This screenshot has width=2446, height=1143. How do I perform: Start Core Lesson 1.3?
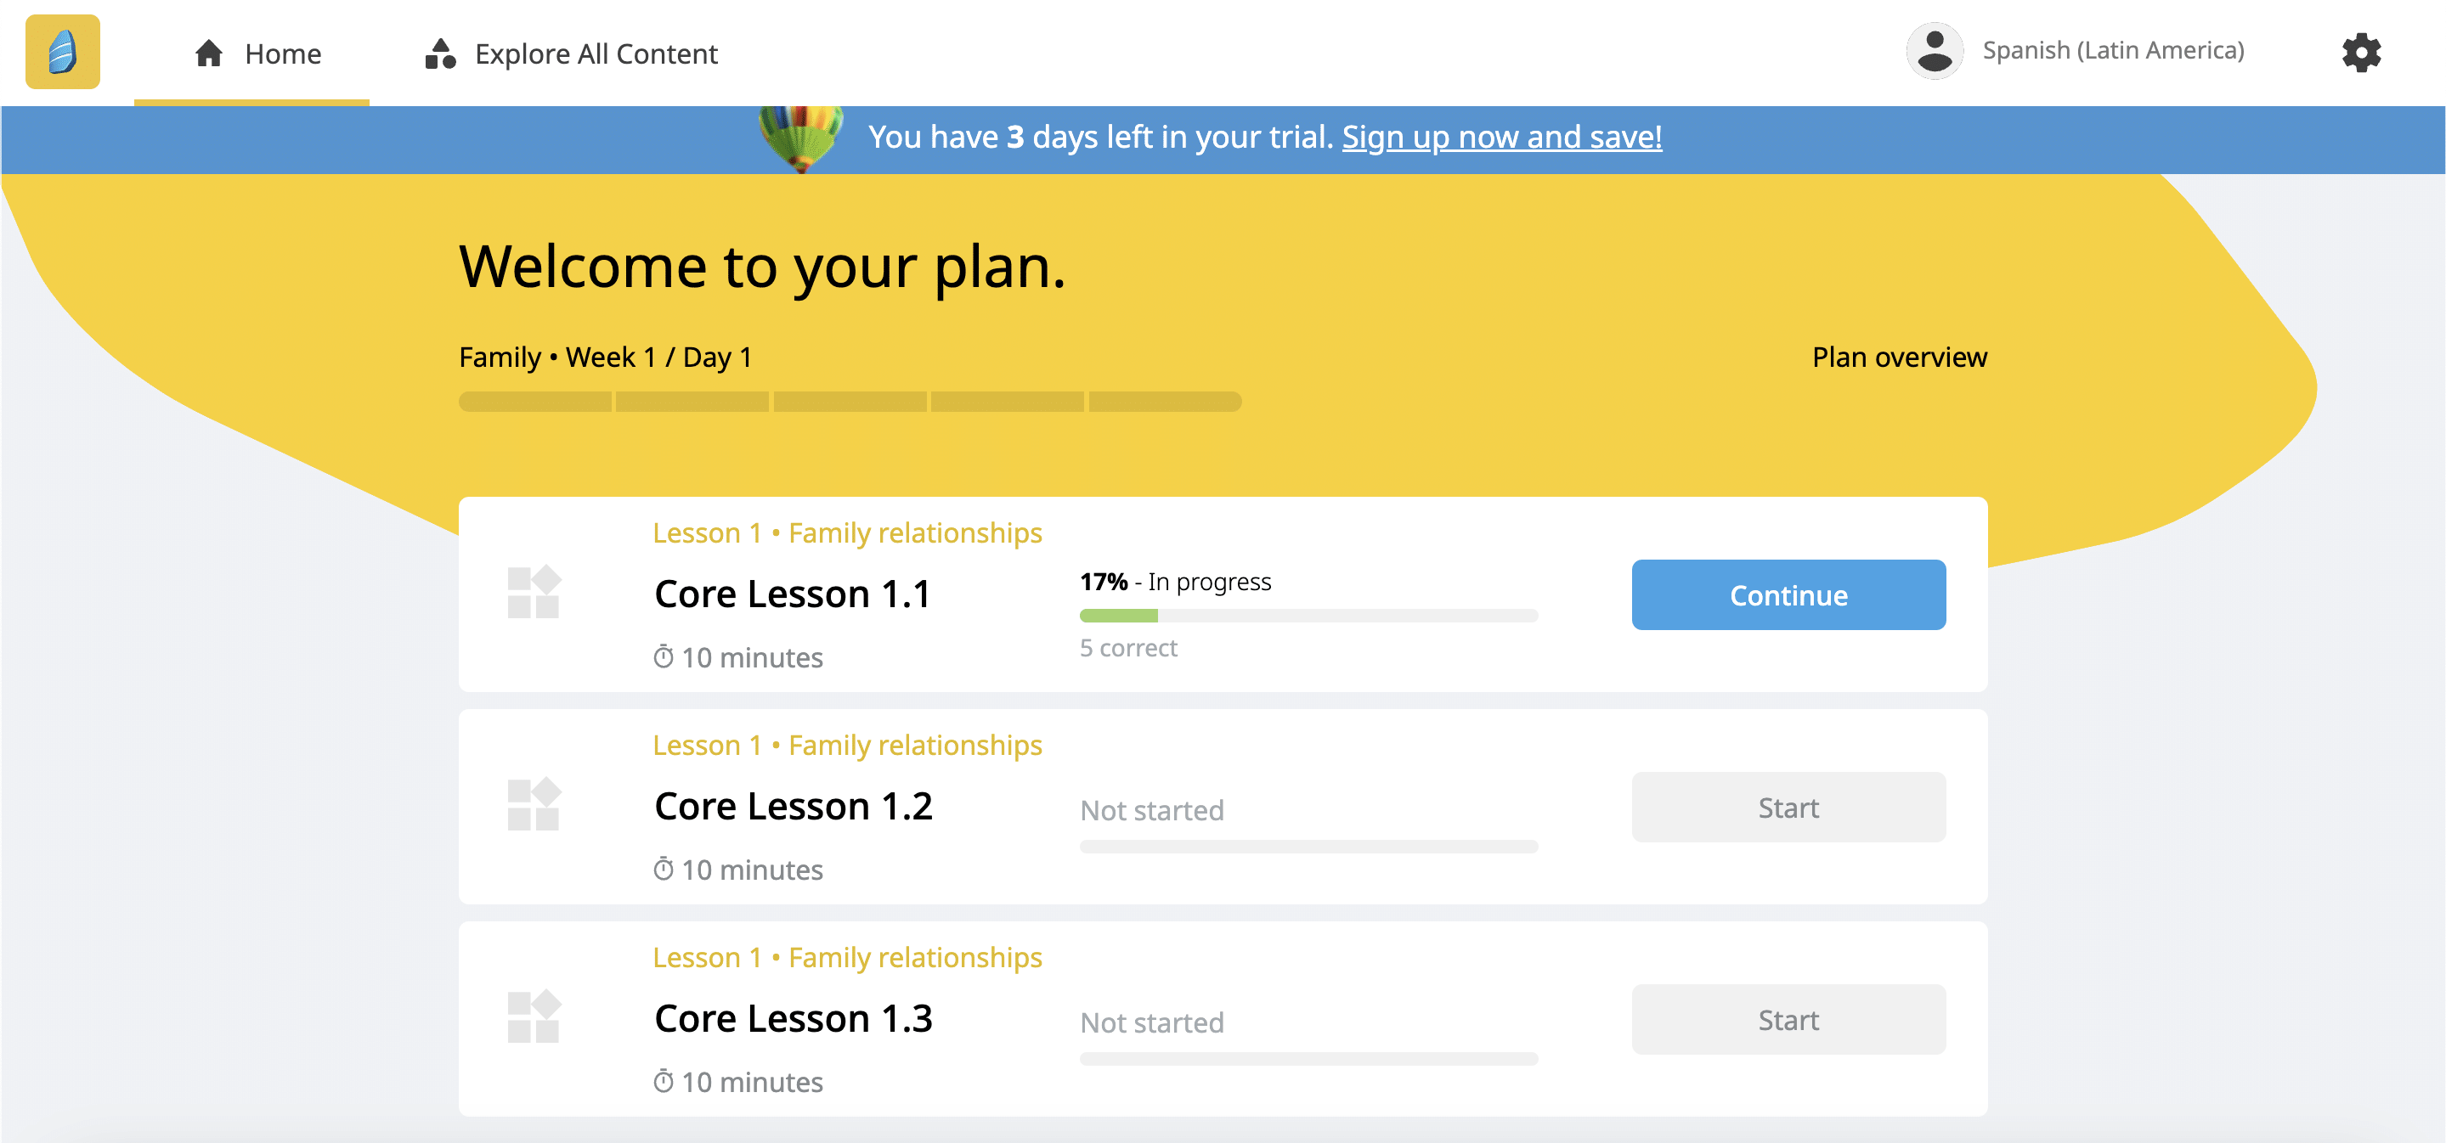(x=1788, y=1021)
